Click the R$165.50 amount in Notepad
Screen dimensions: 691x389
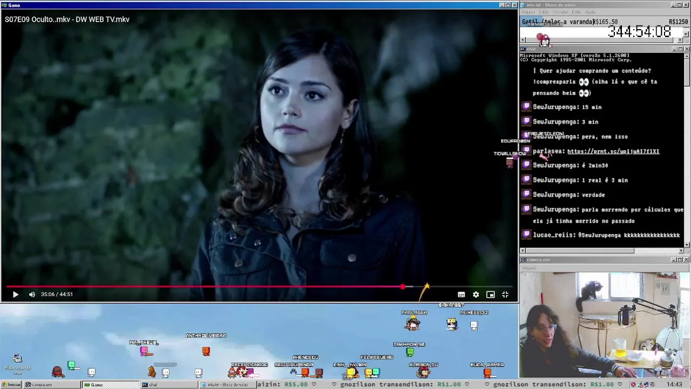(x=605, y=22)
